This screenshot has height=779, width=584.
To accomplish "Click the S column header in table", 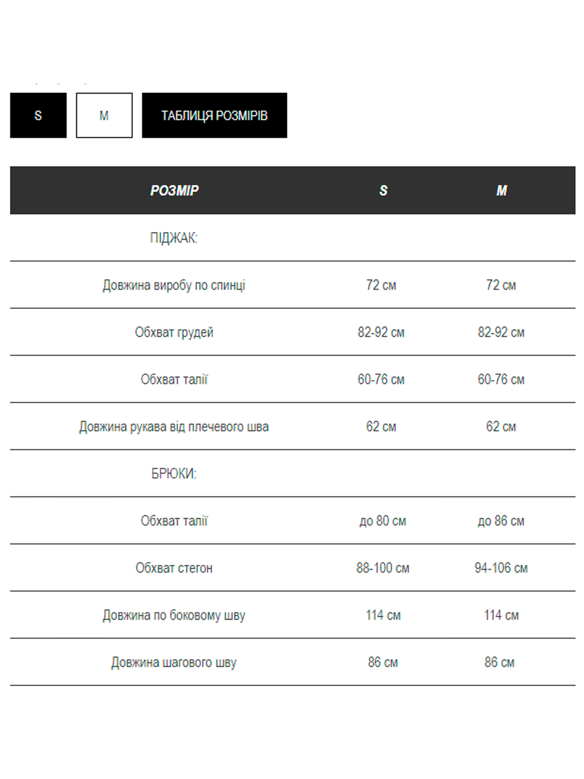I will coord(383,190).
